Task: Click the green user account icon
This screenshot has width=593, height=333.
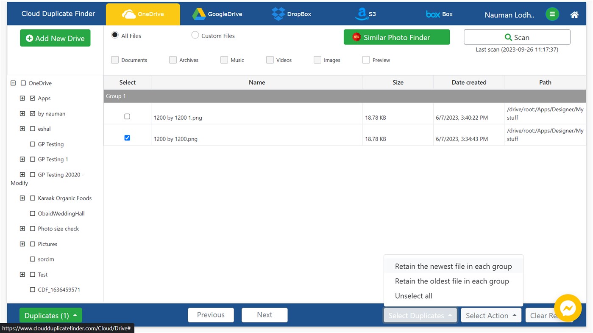Action: [x=552, y=14]
